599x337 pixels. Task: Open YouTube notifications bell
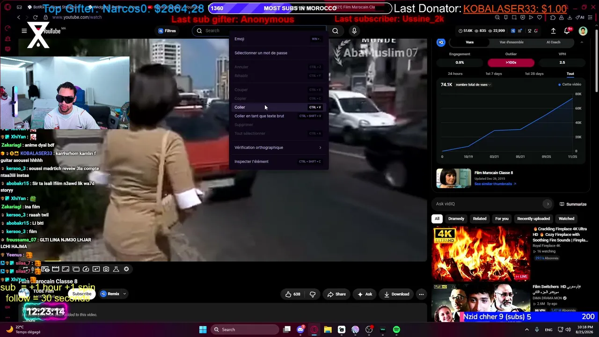tap(567, 31)
